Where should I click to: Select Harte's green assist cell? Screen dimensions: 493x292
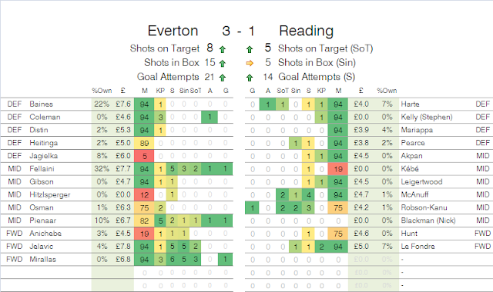pyautogui.click(x=267, y=105)
